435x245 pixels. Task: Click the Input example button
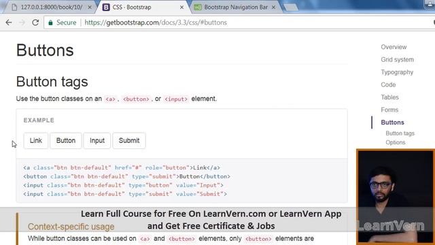point(97,141)
